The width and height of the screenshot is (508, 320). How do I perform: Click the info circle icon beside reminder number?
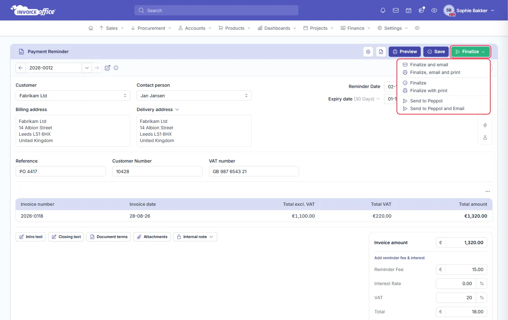pos(116,68)
